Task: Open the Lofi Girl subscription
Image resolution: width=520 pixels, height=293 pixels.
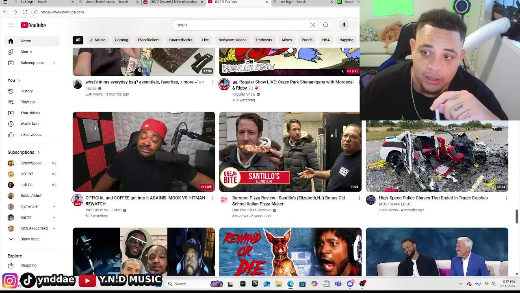Action: coord(32,185)
